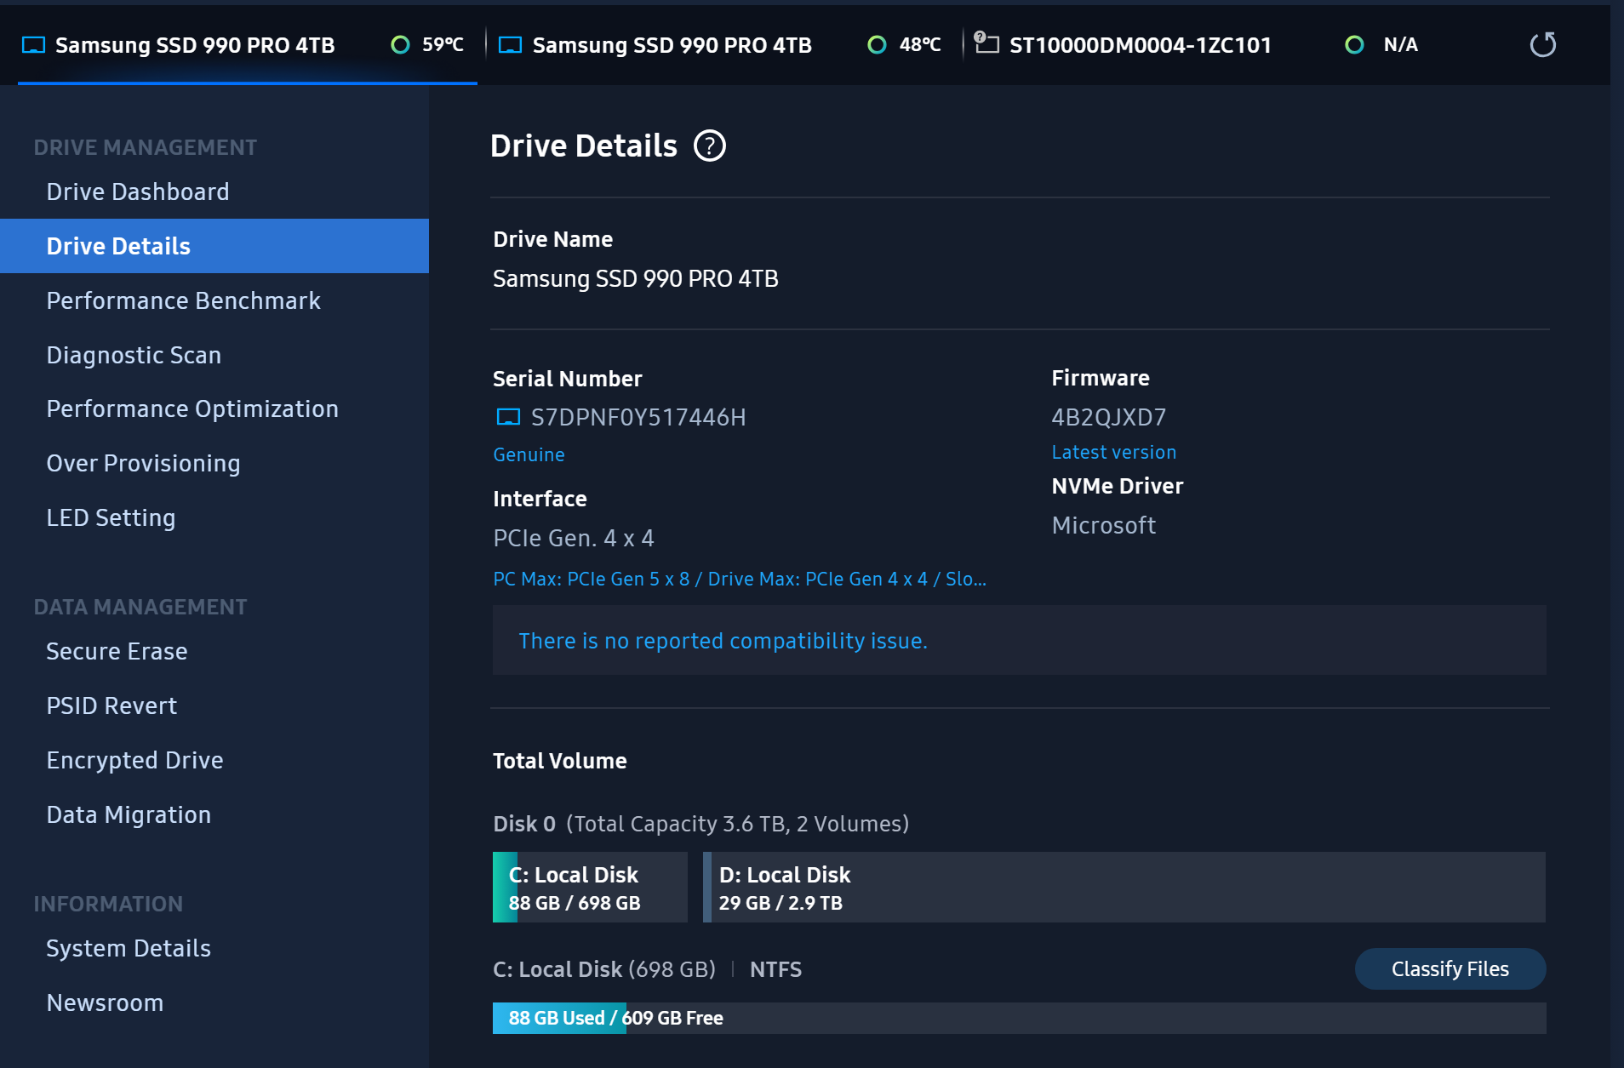This screenshot has width=1624, height=1068.
Task: Click the firmware version 4B2QJXD7
Action: 1108,417
